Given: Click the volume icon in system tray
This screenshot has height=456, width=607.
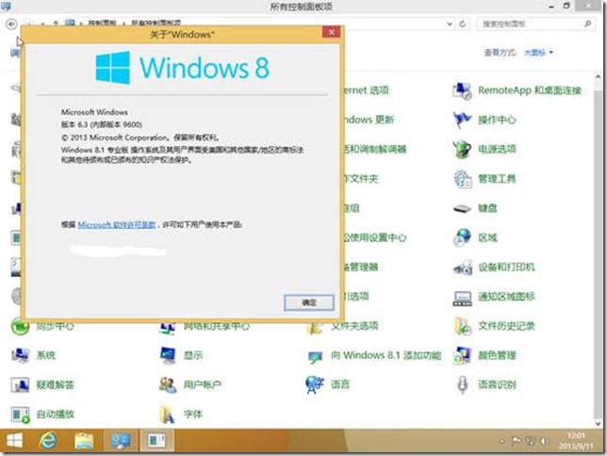Looking at the screenshot, I should (545, 441).
